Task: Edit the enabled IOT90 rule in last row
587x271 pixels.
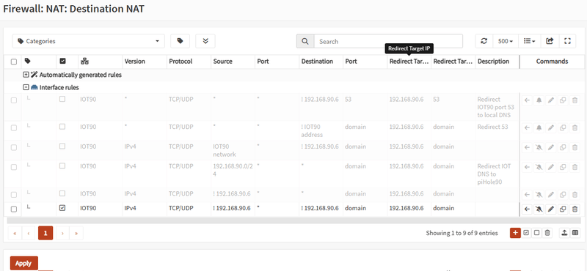Action: 550,209
